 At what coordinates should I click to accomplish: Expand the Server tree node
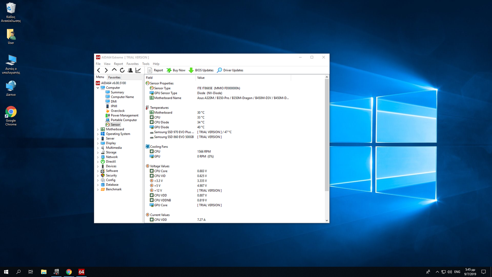click(98, 138)
